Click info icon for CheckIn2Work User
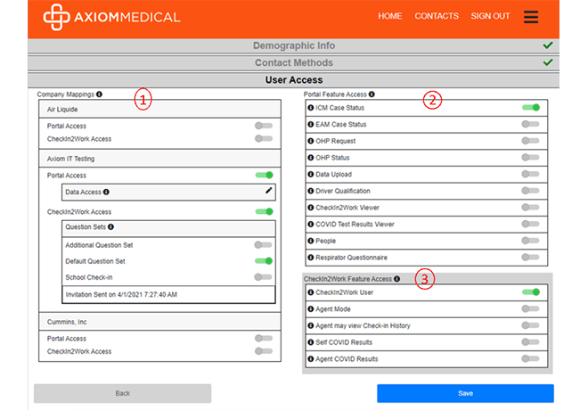The height and width of the screenshot is (410, 588). pyautogui.click(x=311, y=292)
